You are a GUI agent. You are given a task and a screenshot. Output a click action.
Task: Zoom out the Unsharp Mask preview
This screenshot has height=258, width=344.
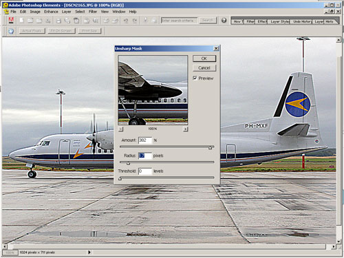pyautogui.click(x=121, y=129)
